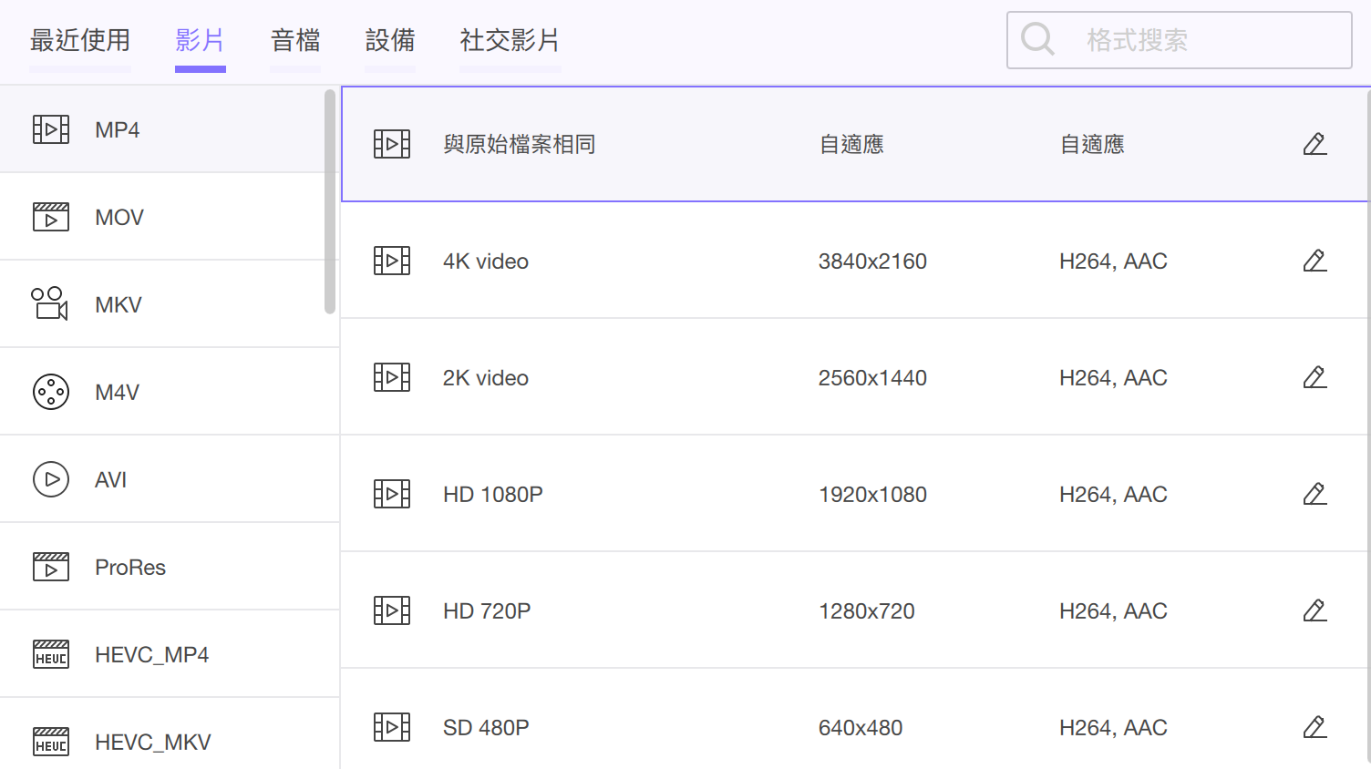The image size is (1371, 769).
Task: Select the HEVC_MKV format entry
Action: (170, 734)
